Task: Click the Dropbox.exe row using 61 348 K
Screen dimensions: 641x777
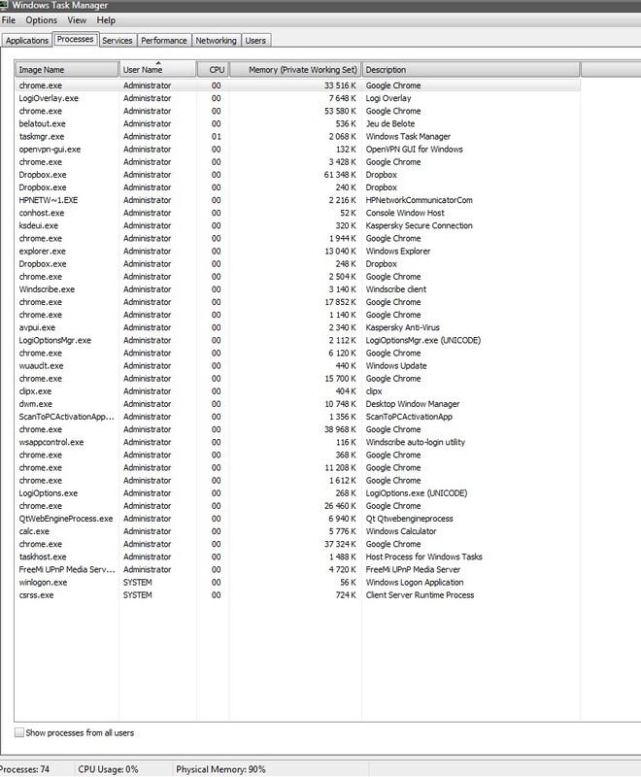Action: 297,175
